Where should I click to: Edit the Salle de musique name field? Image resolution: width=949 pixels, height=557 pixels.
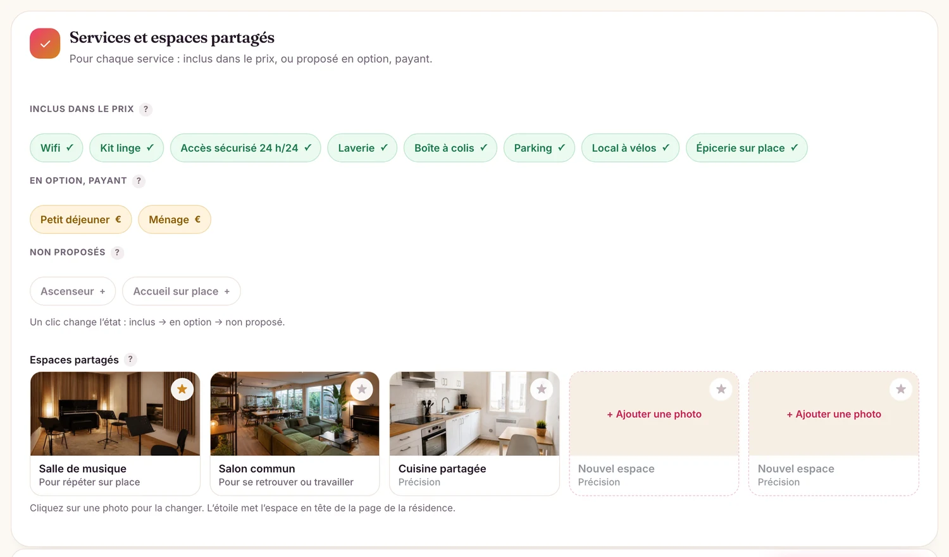115,468
